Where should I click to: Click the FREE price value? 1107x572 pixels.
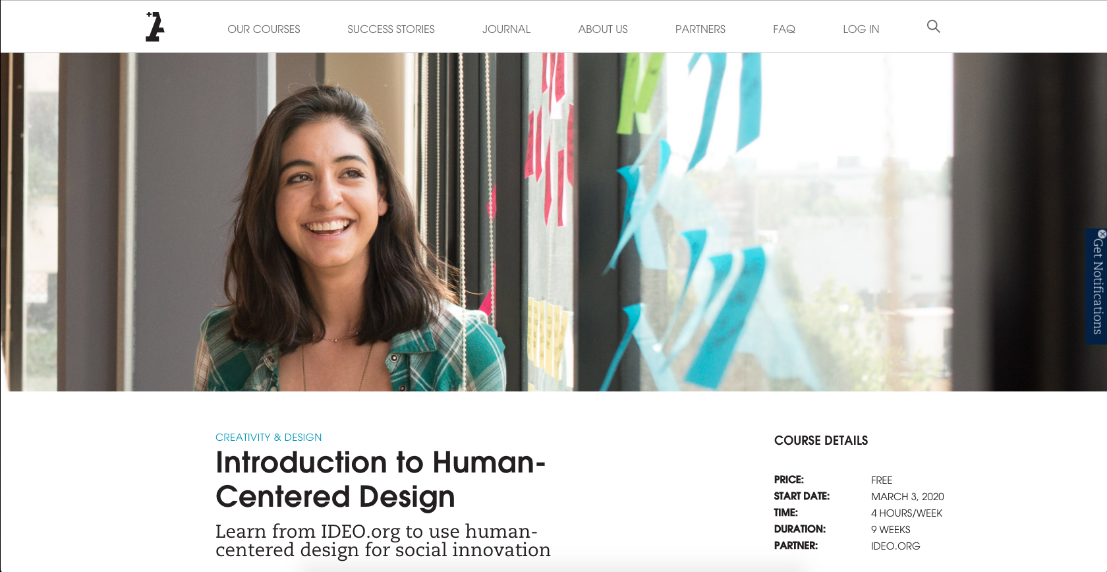tap(882, 480)
